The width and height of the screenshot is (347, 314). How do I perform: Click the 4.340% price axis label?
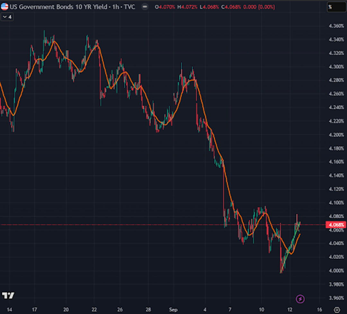click(x=336, y=39)
